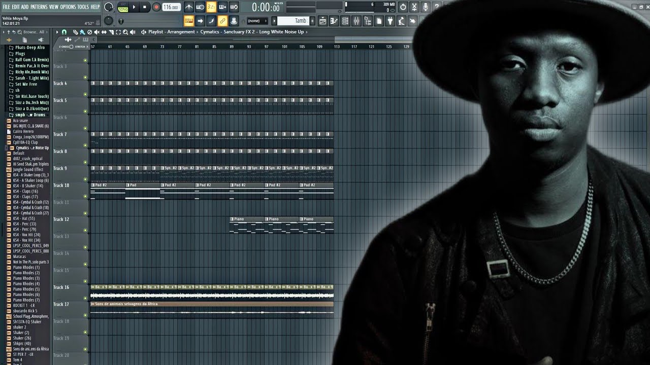Viewport: 650px width, 365px height.
Task: Select the playlist mute tool
Action: pos(96,32)
